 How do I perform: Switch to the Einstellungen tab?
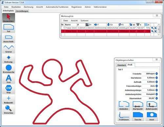point(22,11)
